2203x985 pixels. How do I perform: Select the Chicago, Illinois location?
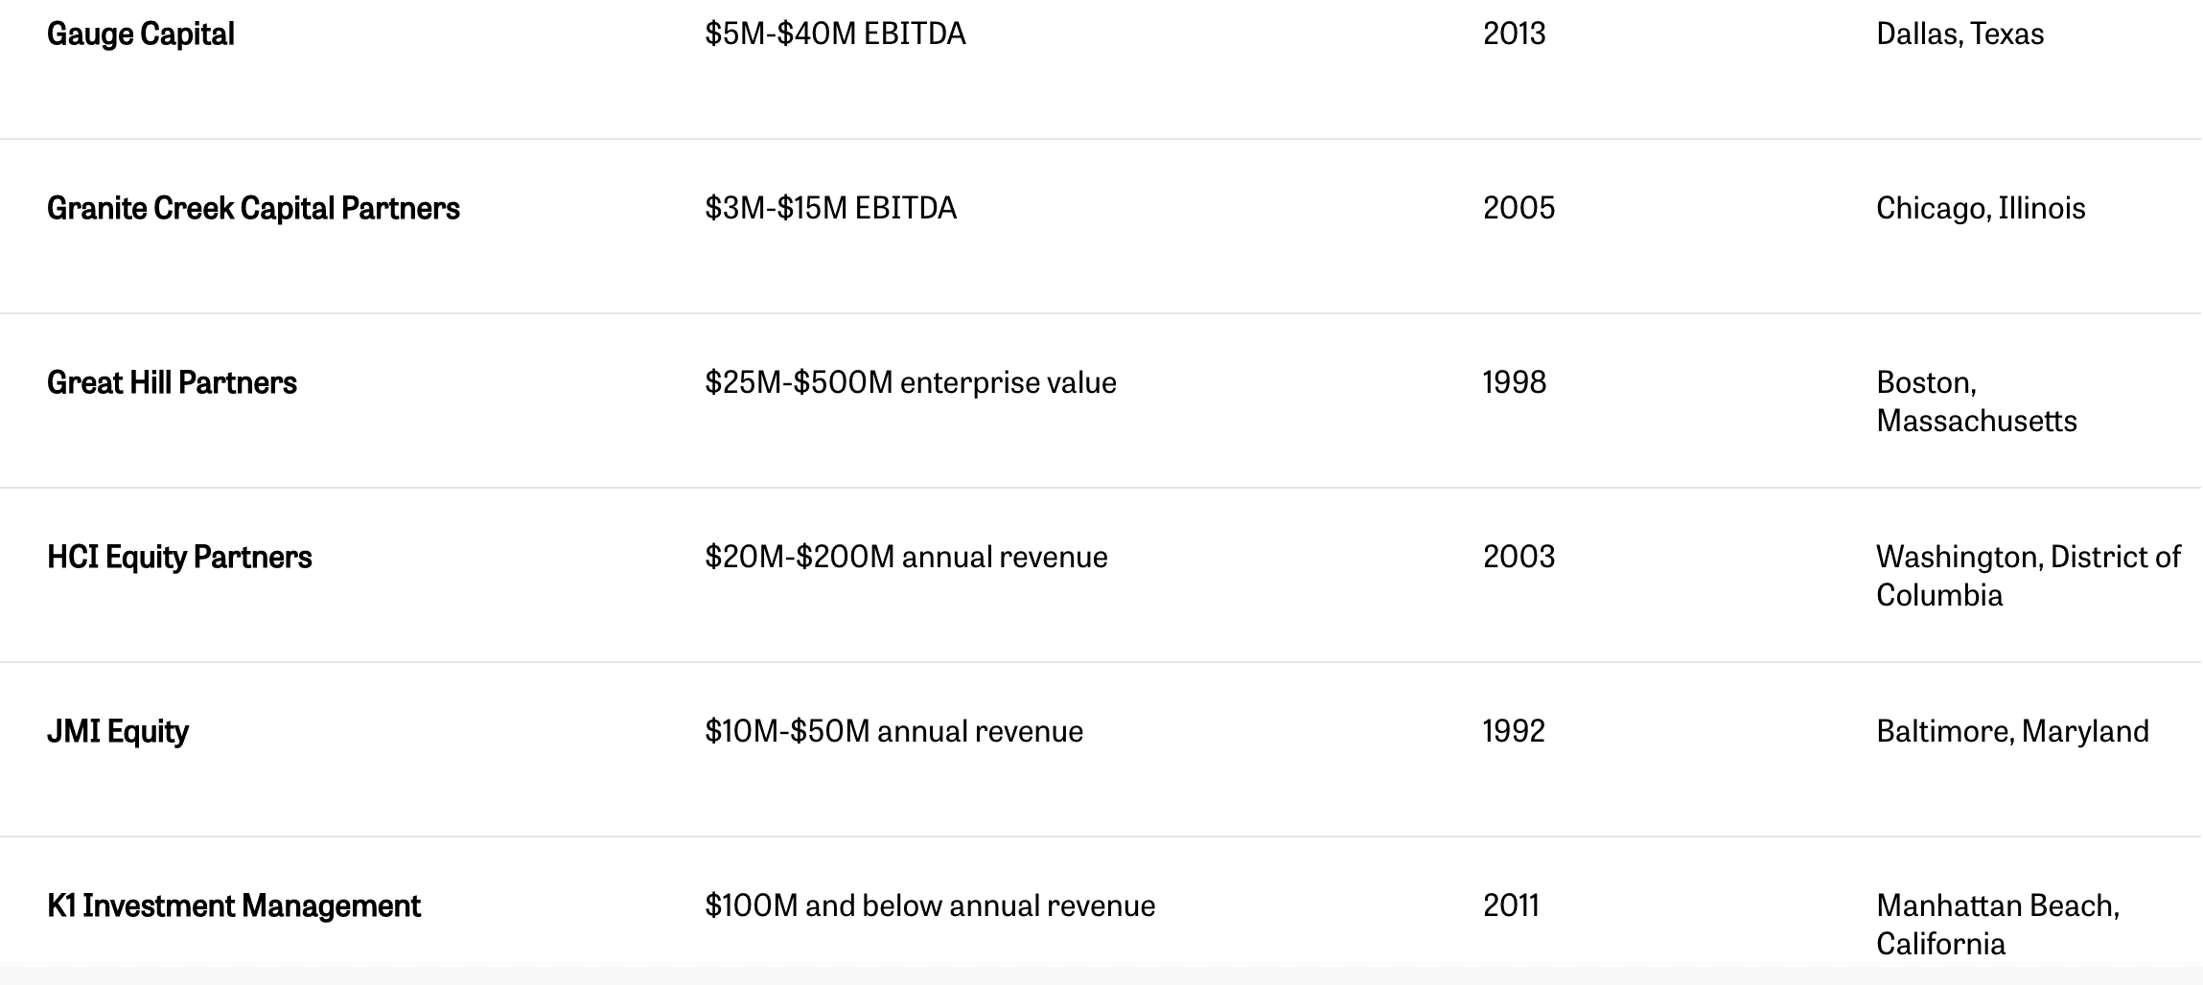click(x=1981, y=209)
